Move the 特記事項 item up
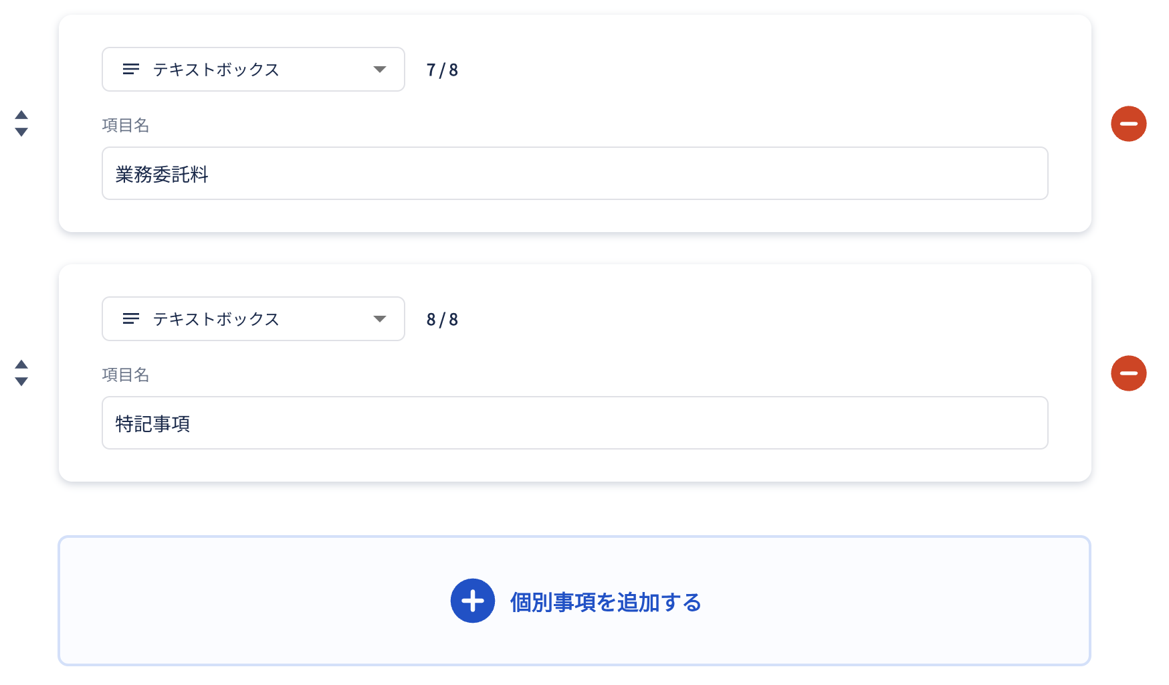This screenshot has height=685, width=1169. pyautogui.click(x=21, y=364)
